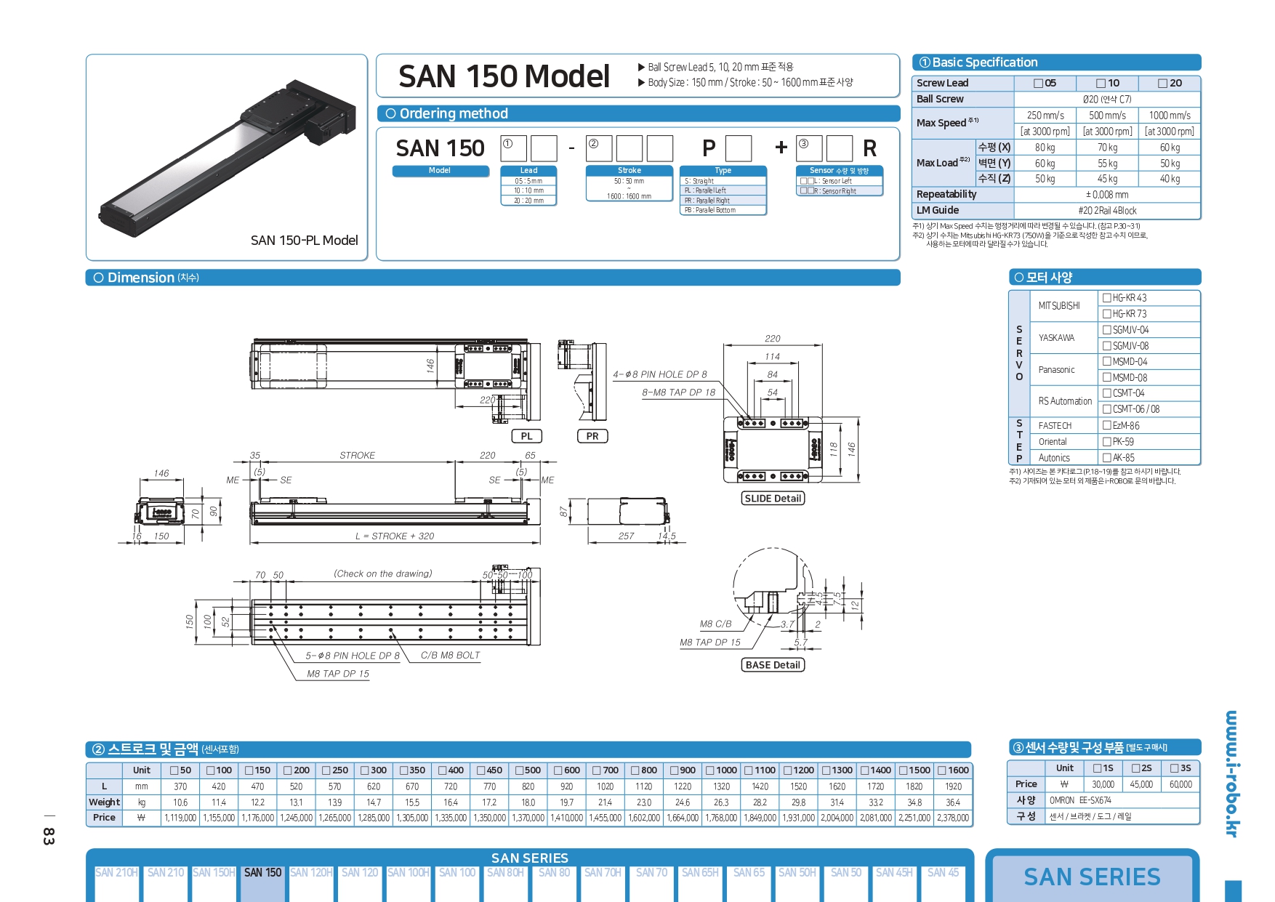This screenshot has width=1275, height=902.
Task: Click the price 2,378,000 cell
Action: coord(953,818)
